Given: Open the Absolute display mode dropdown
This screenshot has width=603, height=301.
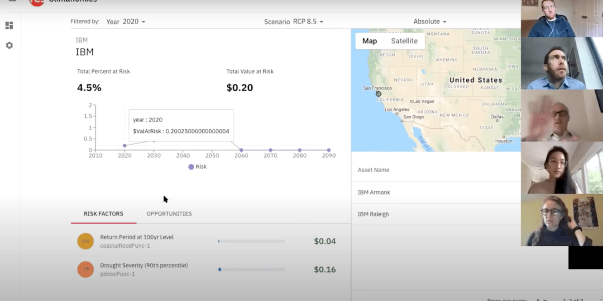Looking at the screenshot, I should pos(430,22).
